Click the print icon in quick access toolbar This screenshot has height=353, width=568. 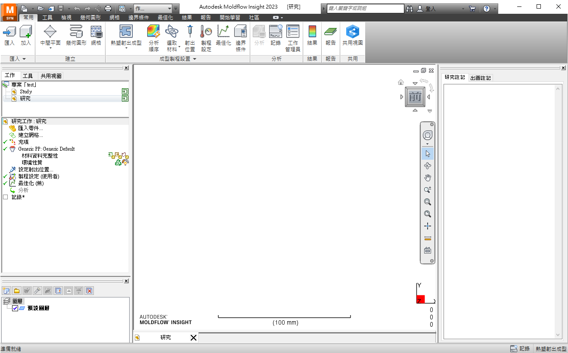tap(109, 8)
